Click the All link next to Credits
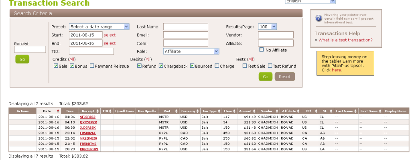Screen dimensions: 410x160 tap(72, 59)
